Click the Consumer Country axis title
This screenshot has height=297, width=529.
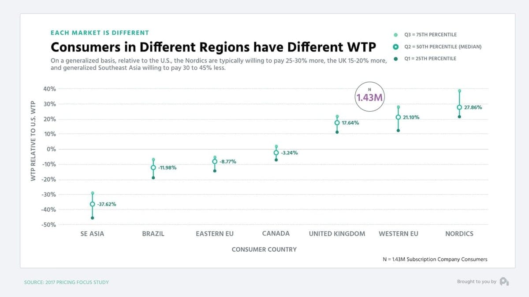click(x=264, y=249)
